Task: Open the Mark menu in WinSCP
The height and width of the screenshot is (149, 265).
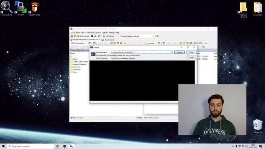Action: (x=78, y=33)
